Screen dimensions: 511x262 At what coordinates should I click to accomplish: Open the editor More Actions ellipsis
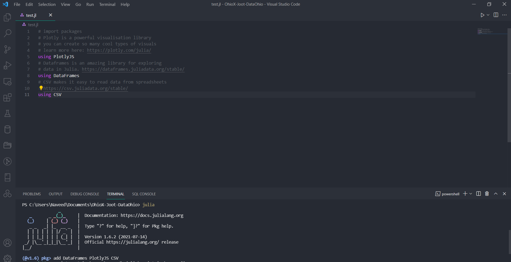[x=504, y=15]
